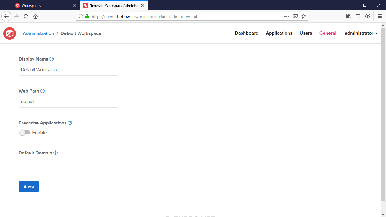Open the Firefox Library icon

[x=348, y=16]
